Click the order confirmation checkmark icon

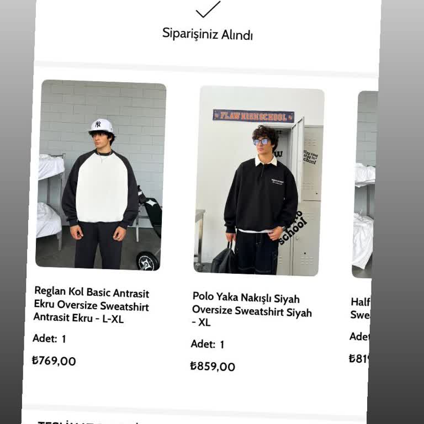point(208,9)
